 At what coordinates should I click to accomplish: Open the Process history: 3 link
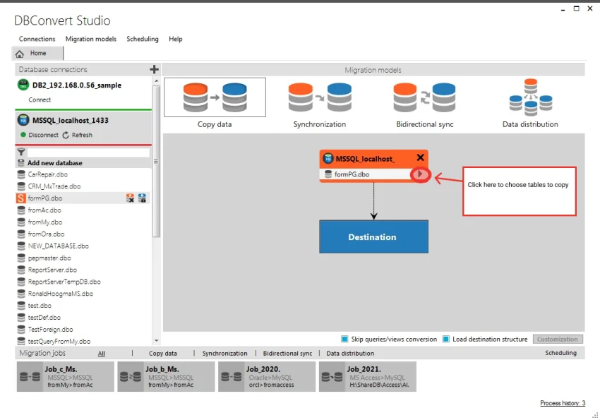click(x=563, y=403)
